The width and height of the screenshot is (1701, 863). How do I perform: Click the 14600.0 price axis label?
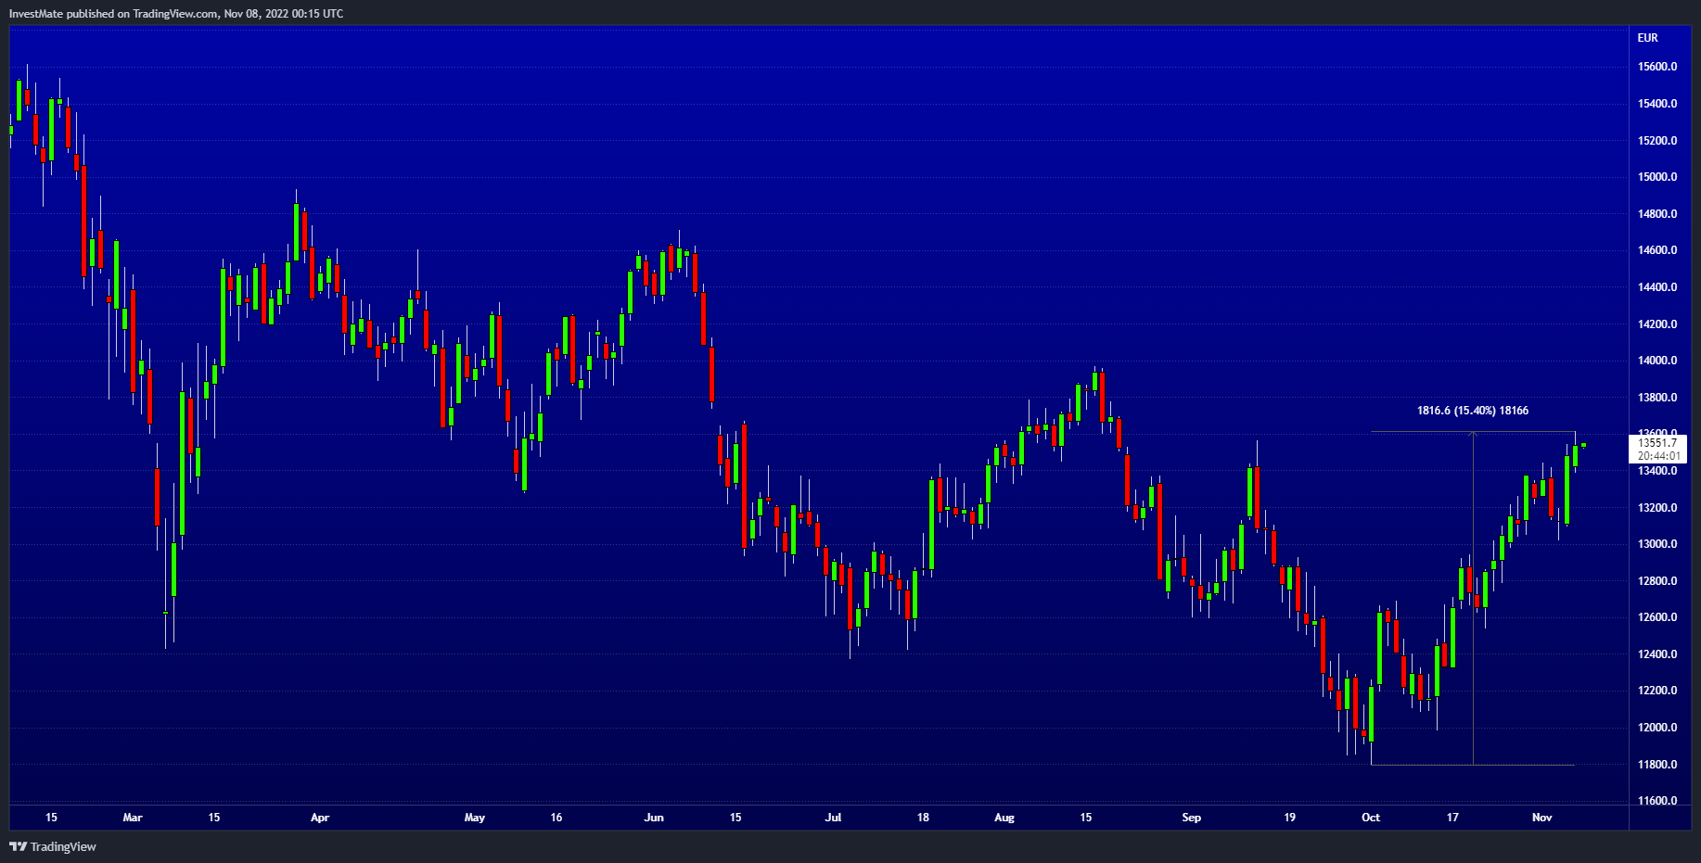pyautogui.click(x=1657, y=250)
